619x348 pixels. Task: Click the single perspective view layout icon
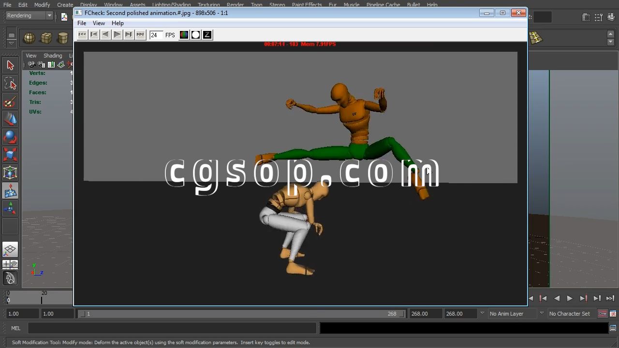coord(10,249)
